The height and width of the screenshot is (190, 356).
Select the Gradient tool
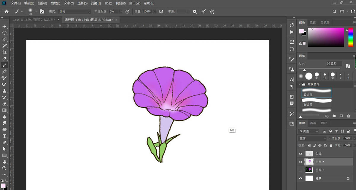point(4,110)
